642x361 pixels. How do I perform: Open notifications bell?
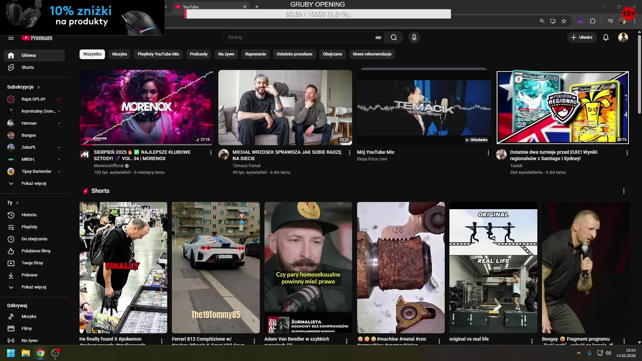click(x=606, y=38)
